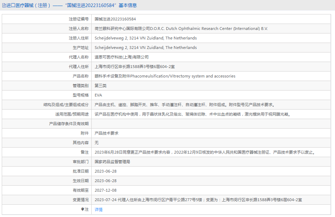Select the 生效日期 value 2023-06-28

point(105,181)
